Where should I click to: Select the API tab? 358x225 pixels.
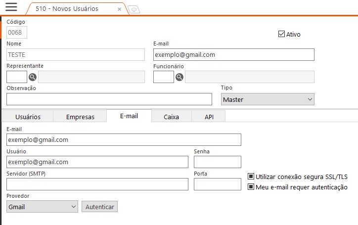(x=209, y=117)
